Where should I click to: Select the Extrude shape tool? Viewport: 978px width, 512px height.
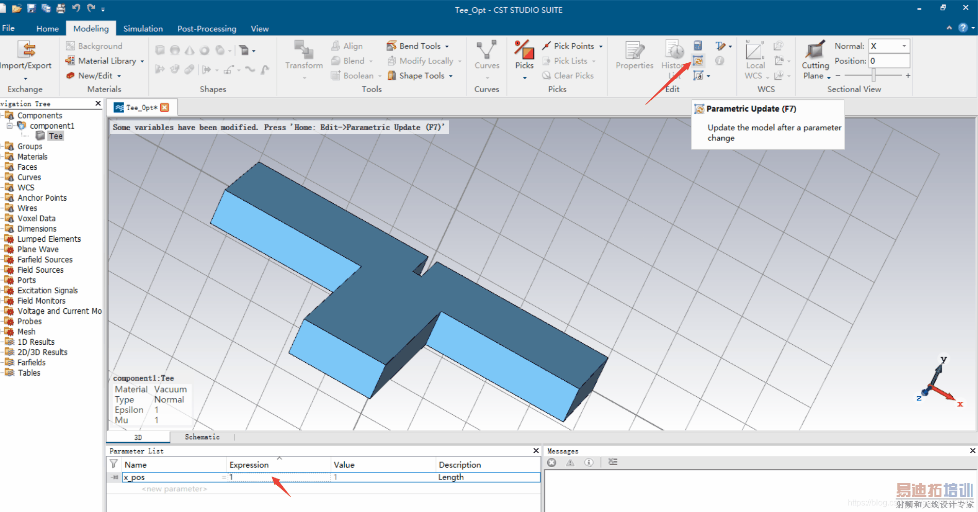coord(244,50)
